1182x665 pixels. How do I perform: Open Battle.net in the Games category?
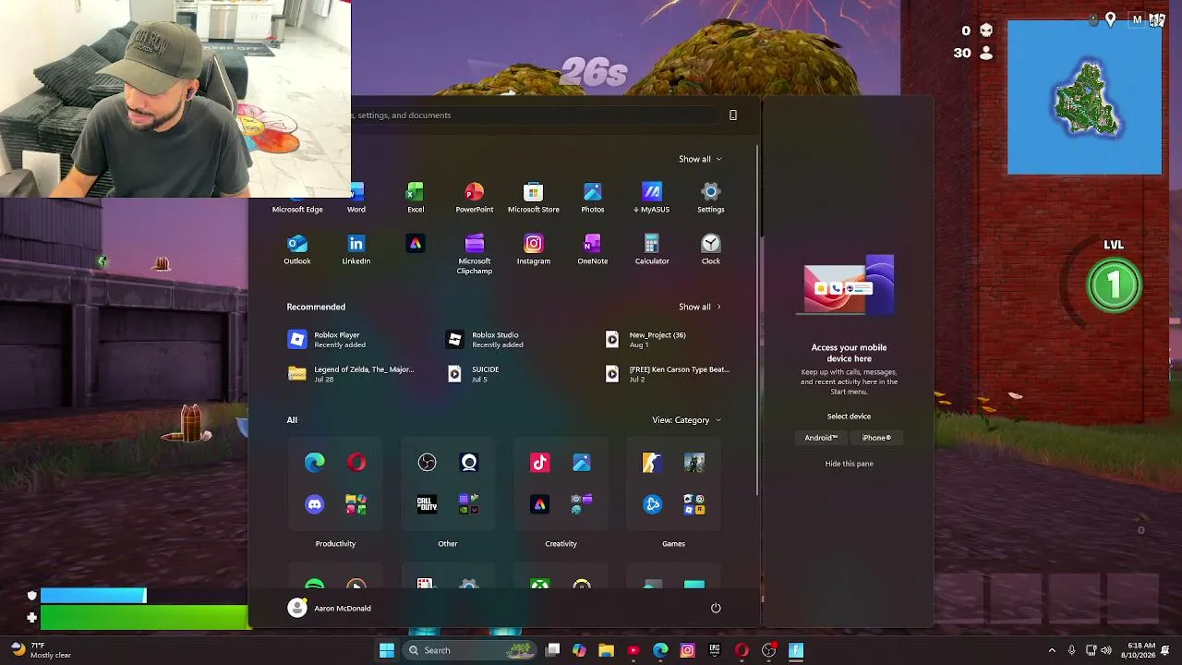click(x=653, y=504)
